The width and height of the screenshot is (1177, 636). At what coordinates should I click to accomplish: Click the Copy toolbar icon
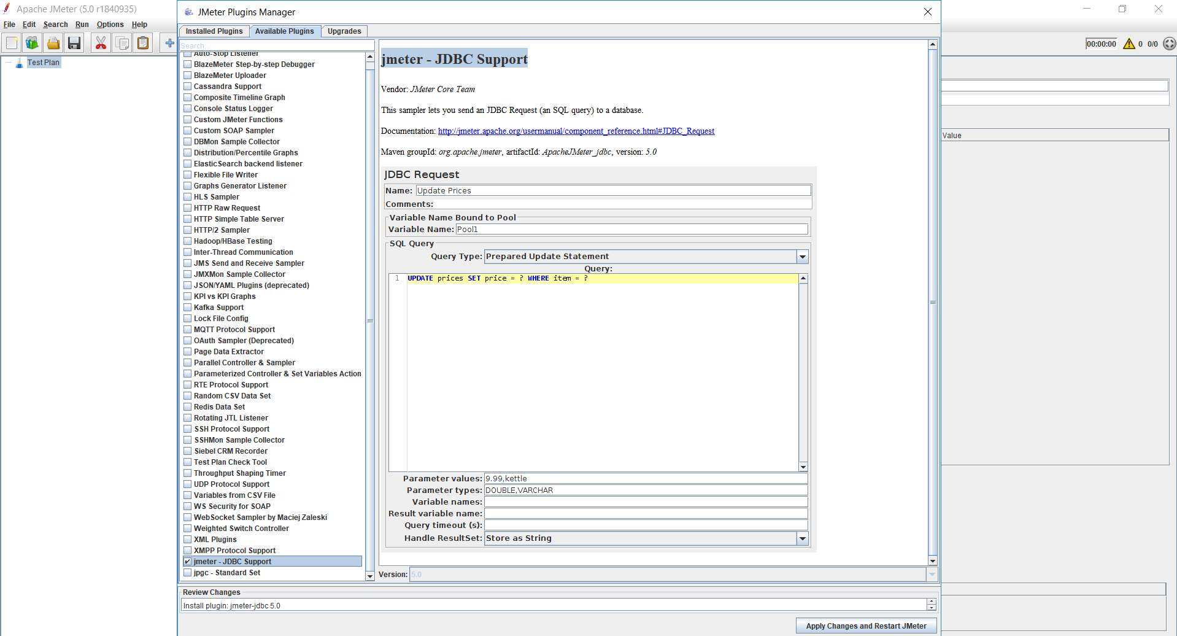click(x=122, y=43)
